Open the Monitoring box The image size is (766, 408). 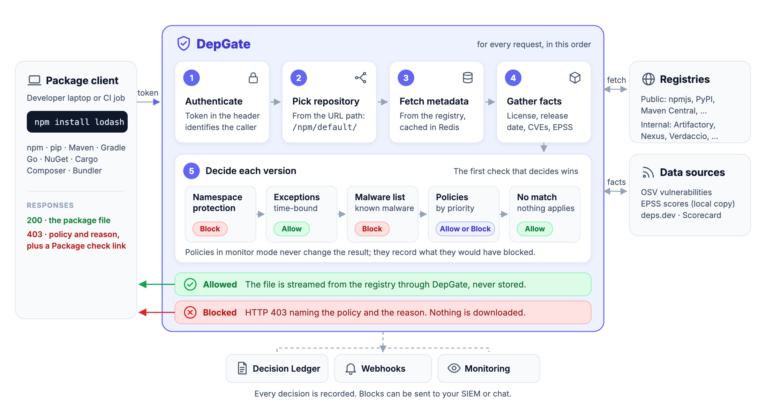point(489,368)
